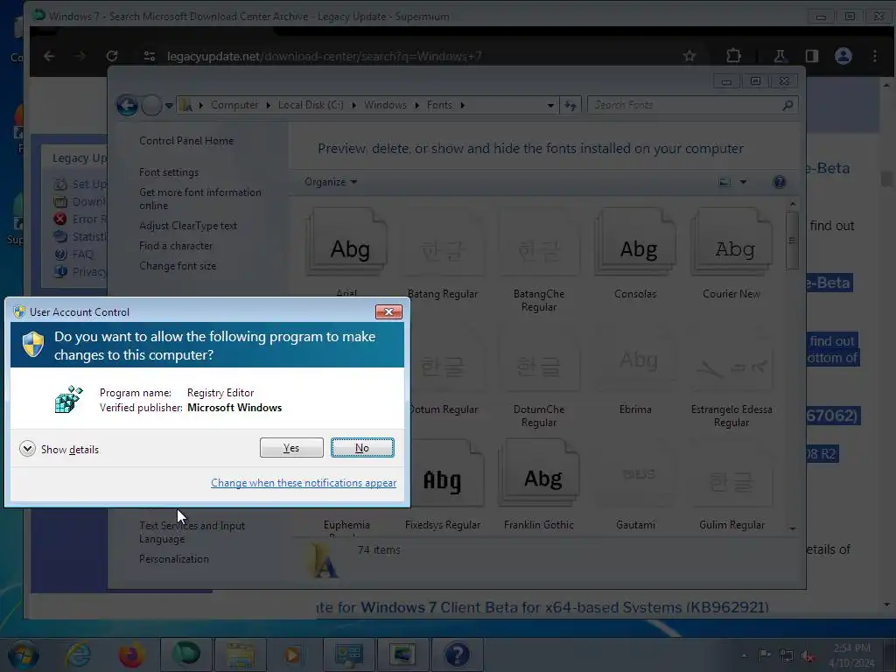
Task: Expand address bar history dropdown in Fonts window
Action: (550, 105)
